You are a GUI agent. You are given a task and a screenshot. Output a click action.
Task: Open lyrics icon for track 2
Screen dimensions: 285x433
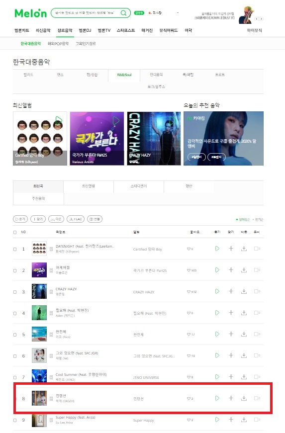pyautogui.click(x=51, y=270)
